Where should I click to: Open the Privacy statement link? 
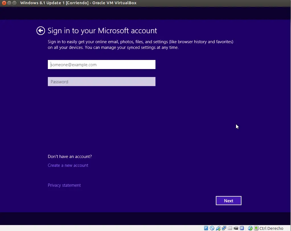click(x=64, y=185)
